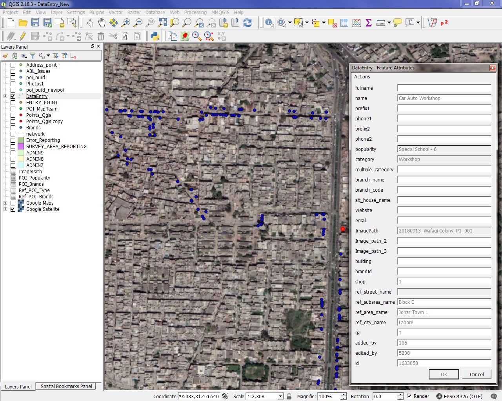Click the Zoom Full extent icon
This screenshot has width=502, height=401.
coord(162,23)
